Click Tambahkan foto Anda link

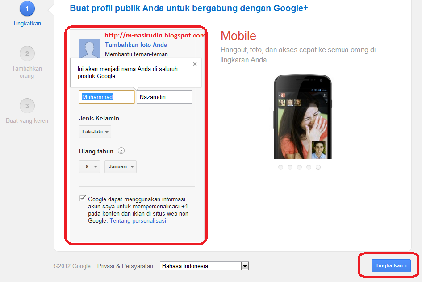pos(136,45)
